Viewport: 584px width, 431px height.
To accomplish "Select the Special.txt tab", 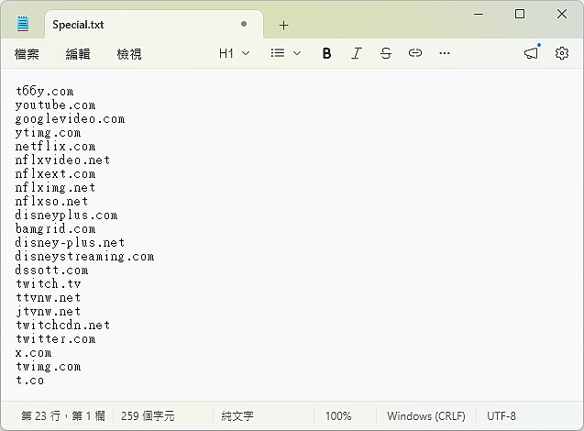I will coord(154,25).
